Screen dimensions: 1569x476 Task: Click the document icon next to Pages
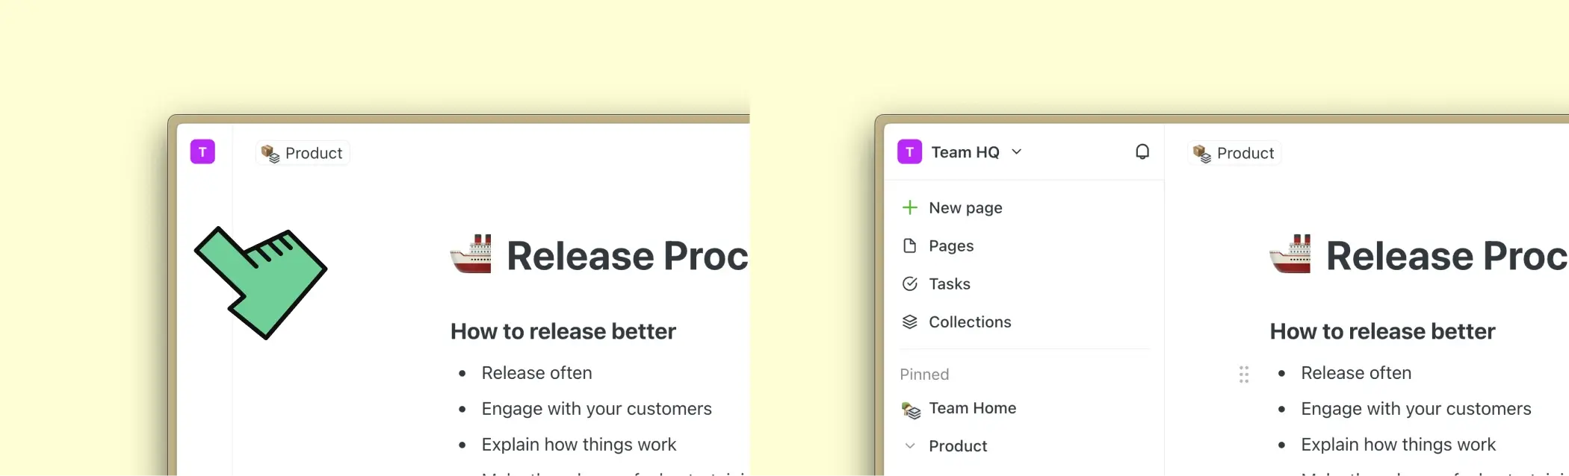pos(909,245)
